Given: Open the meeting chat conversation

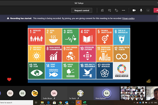Looking at the screenshot, I should tap(109, 10).
